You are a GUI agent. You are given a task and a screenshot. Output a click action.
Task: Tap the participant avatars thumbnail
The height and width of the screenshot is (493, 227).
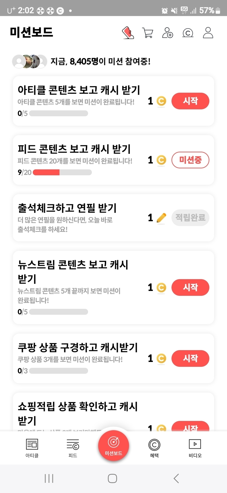point(30,61)
